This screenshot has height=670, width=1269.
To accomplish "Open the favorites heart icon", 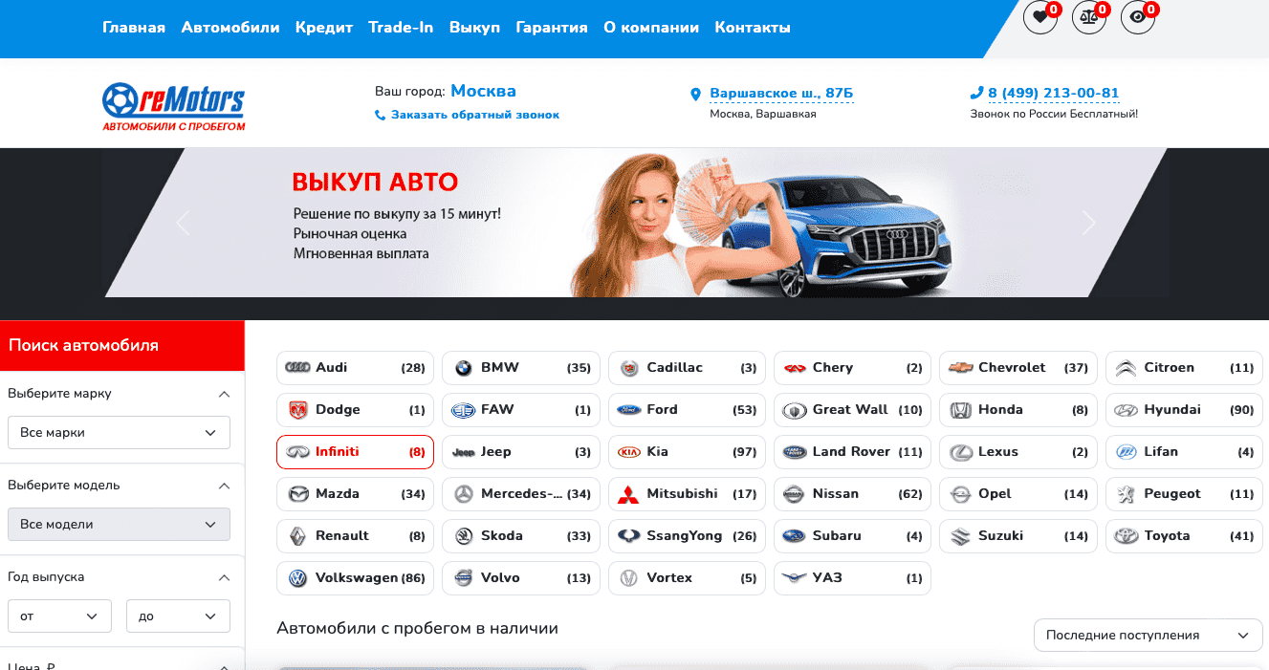I will click(x=1040, y=17).
